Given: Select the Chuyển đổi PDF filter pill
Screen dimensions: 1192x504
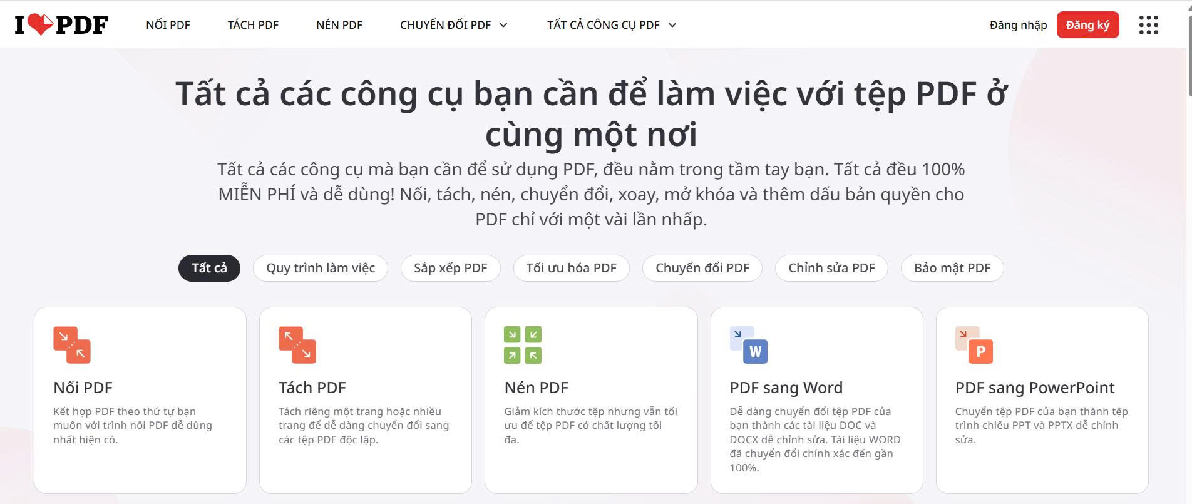Looking at the screenshot, I should point(702,268).
